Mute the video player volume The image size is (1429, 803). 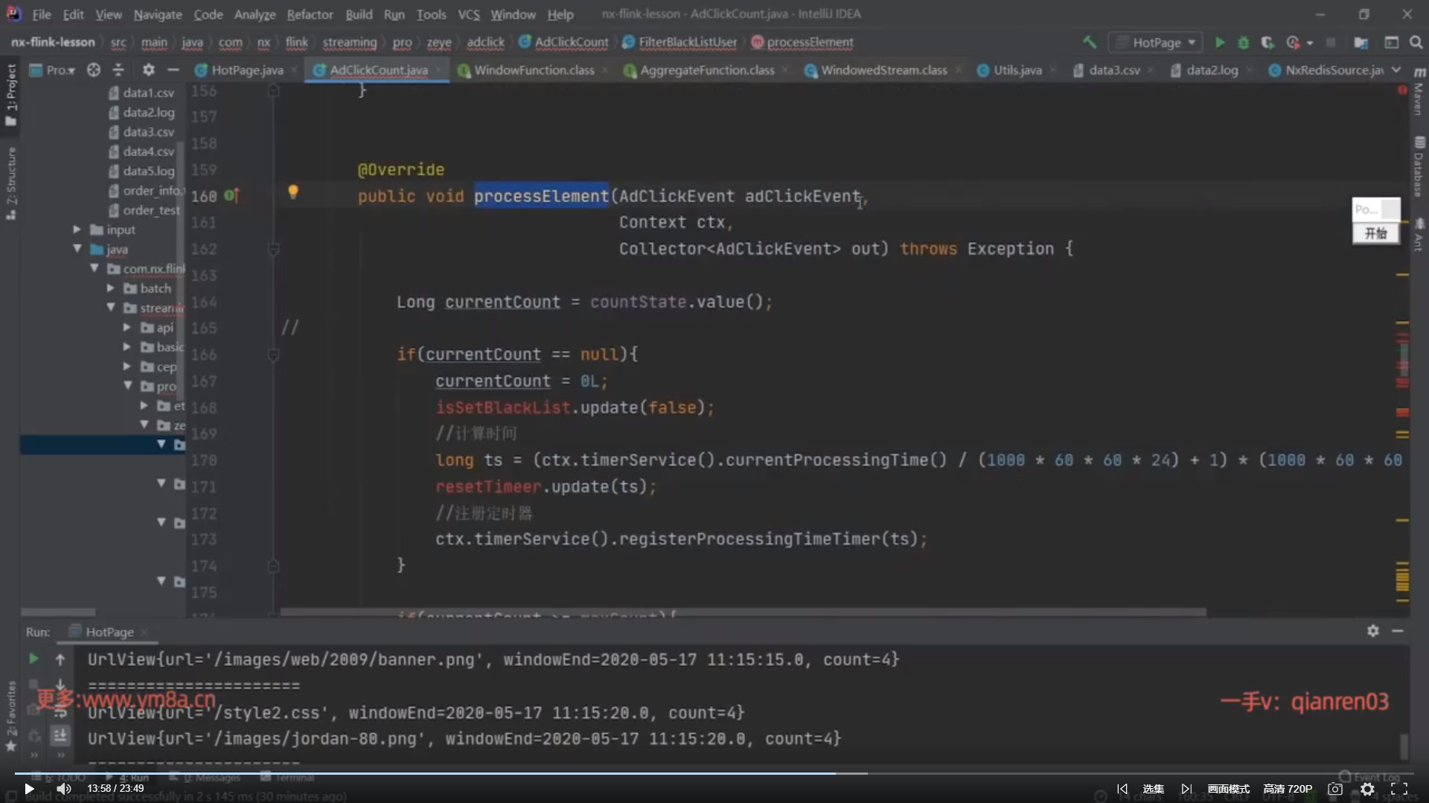click(64, 789)
